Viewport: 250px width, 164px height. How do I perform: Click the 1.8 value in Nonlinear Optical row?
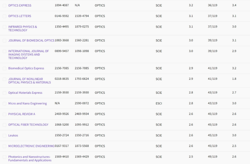pyautogui.click(x=234, y=79)
